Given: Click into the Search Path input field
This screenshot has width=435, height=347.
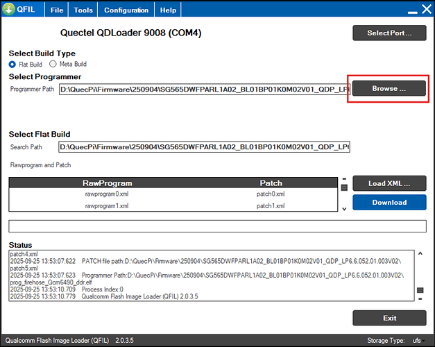Looking at the screenshot, I should click(x=204, y=147).
